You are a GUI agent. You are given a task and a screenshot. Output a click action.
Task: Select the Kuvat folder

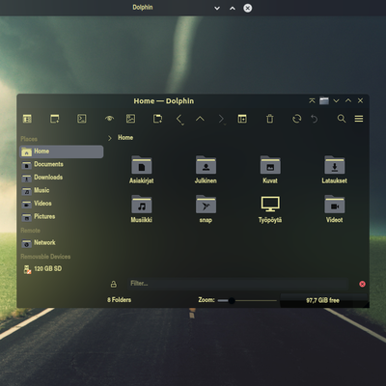click(270, 170)
